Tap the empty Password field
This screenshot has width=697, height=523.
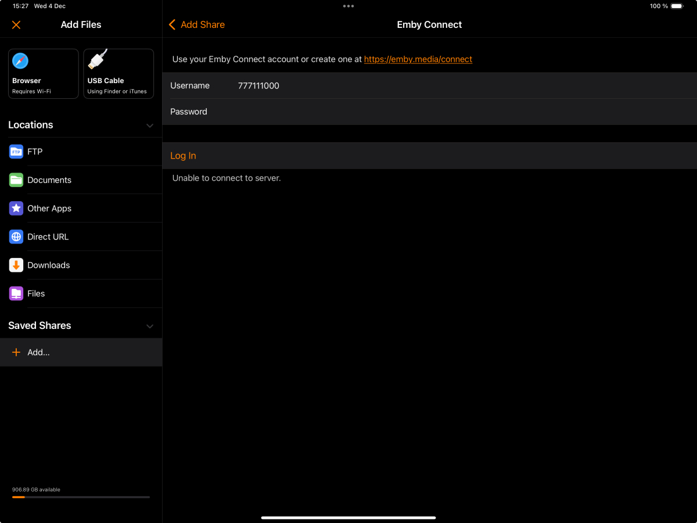(x=430, y=112)
